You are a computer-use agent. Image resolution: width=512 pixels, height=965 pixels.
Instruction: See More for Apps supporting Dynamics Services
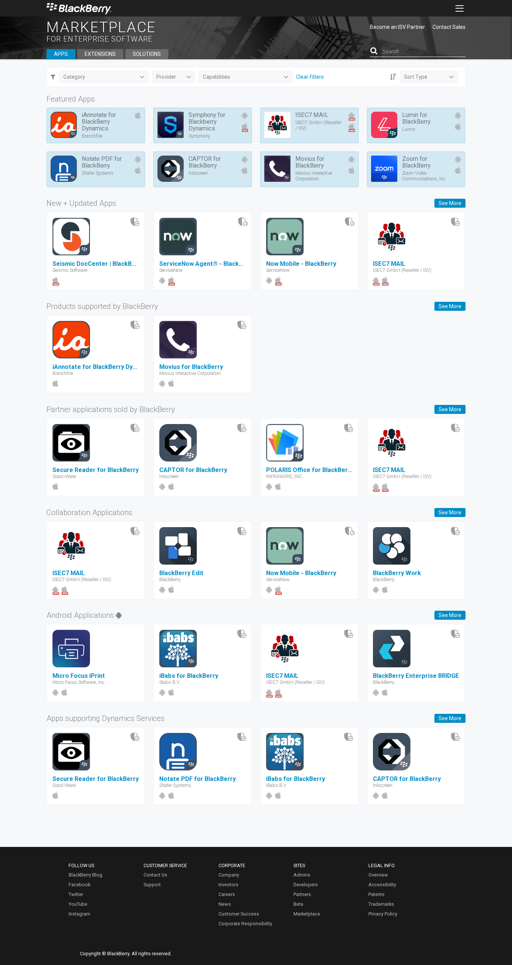450,718
